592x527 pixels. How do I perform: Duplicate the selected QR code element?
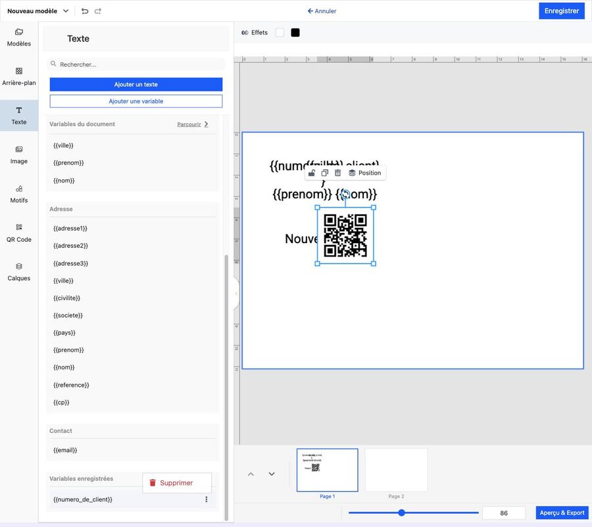325,173
